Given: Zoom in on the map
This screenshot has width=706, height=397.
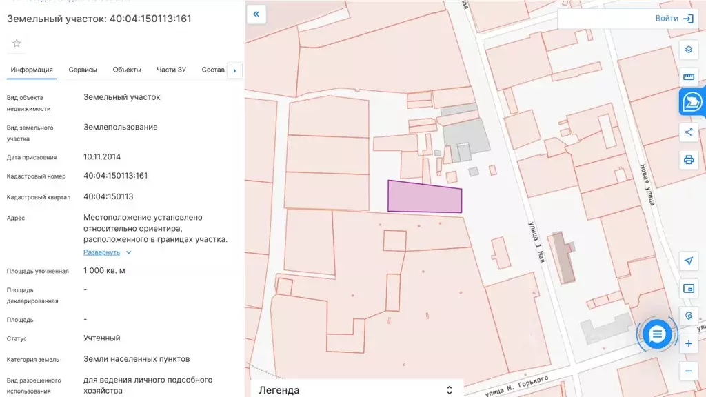Looking at the screenshot, I should [x=688, y=343].
